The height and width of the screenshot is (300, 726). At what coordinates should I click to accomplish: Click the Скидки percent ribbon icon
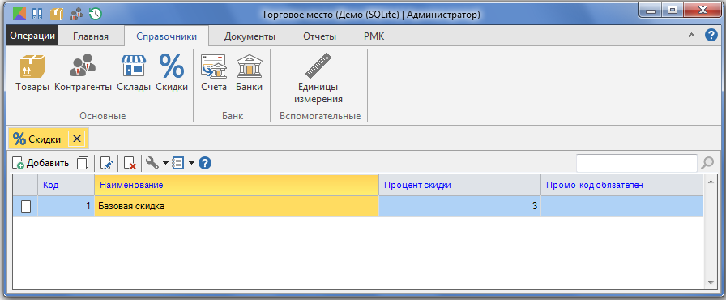point(172,66)
